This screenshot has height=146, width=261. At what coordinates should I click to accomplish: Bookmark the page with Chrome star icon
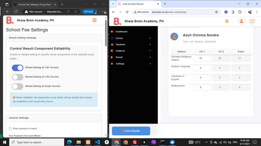click(216, 12)
